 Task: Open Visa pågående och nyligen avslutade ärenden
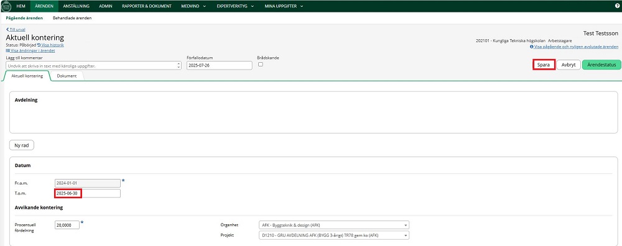click(x=574, y=47)
